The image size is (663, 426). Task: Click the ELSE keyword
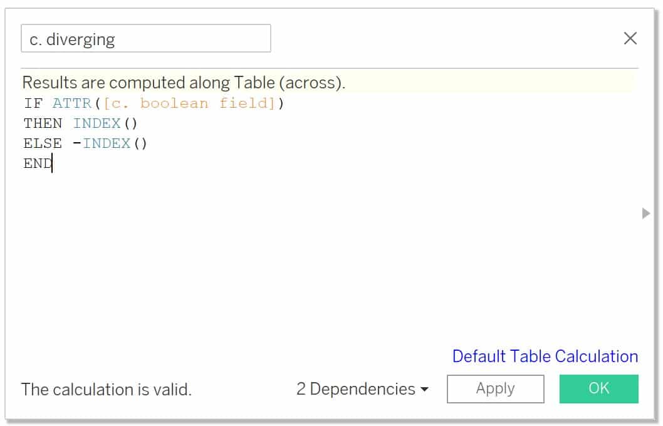click(43, 143)
